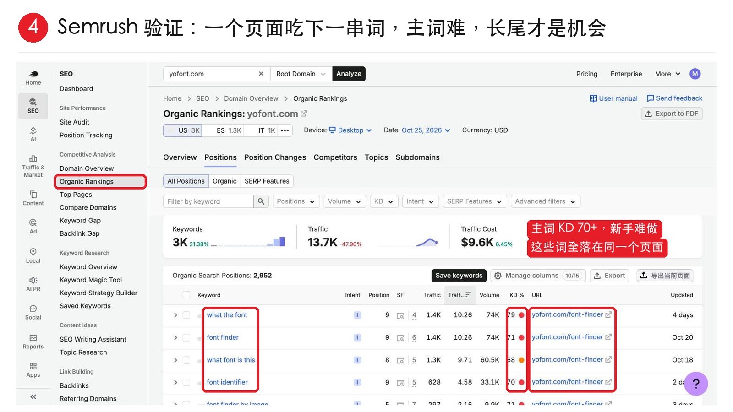Open the KD filter dropdown

pos(384,201)
